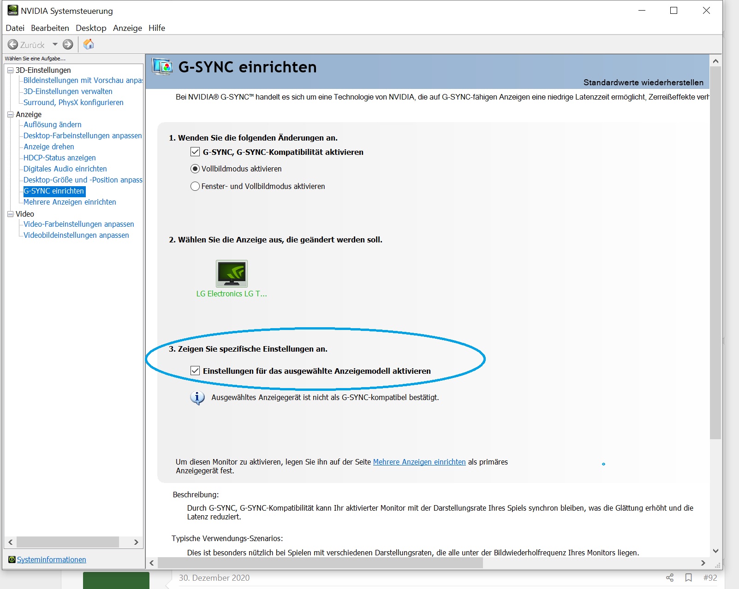Toggle G-SYNC, G-SYNC-Kompatibilität aktivieren checkbox
The height and width of the screenshot is (589, 739).
coord(195,152)
